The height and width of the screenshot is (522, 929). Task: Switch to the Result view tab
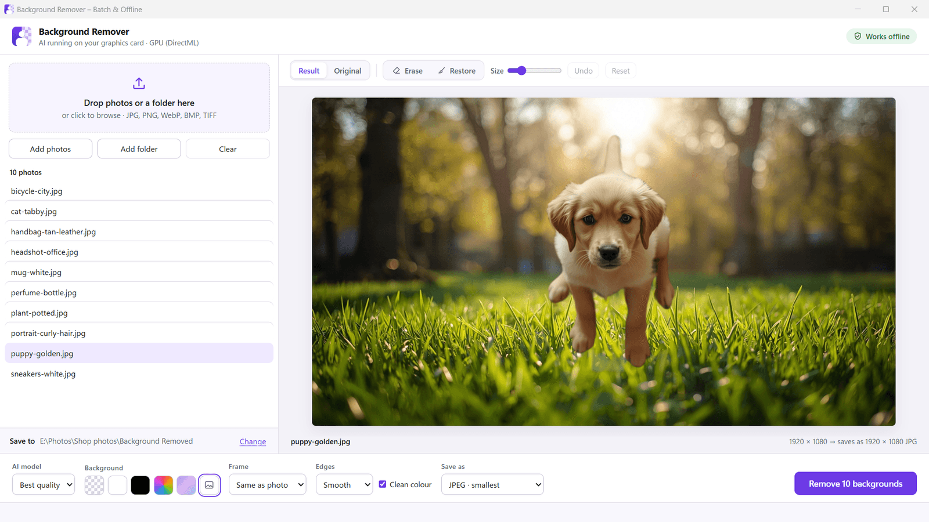point(309,71)
